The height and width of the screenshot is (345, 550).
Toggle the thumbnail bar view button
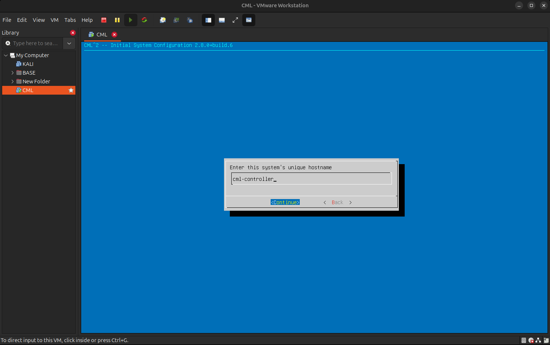[222, 20]
